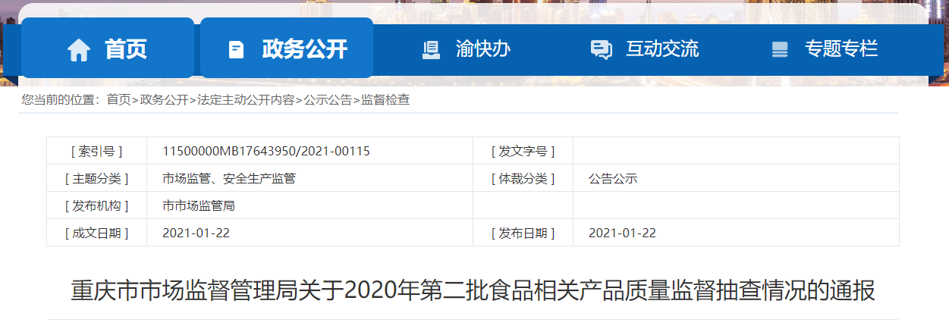Click the chat bubble icon beside 互动交流
The width and height of the screenshot is (949, 329).
pos(601,50)
